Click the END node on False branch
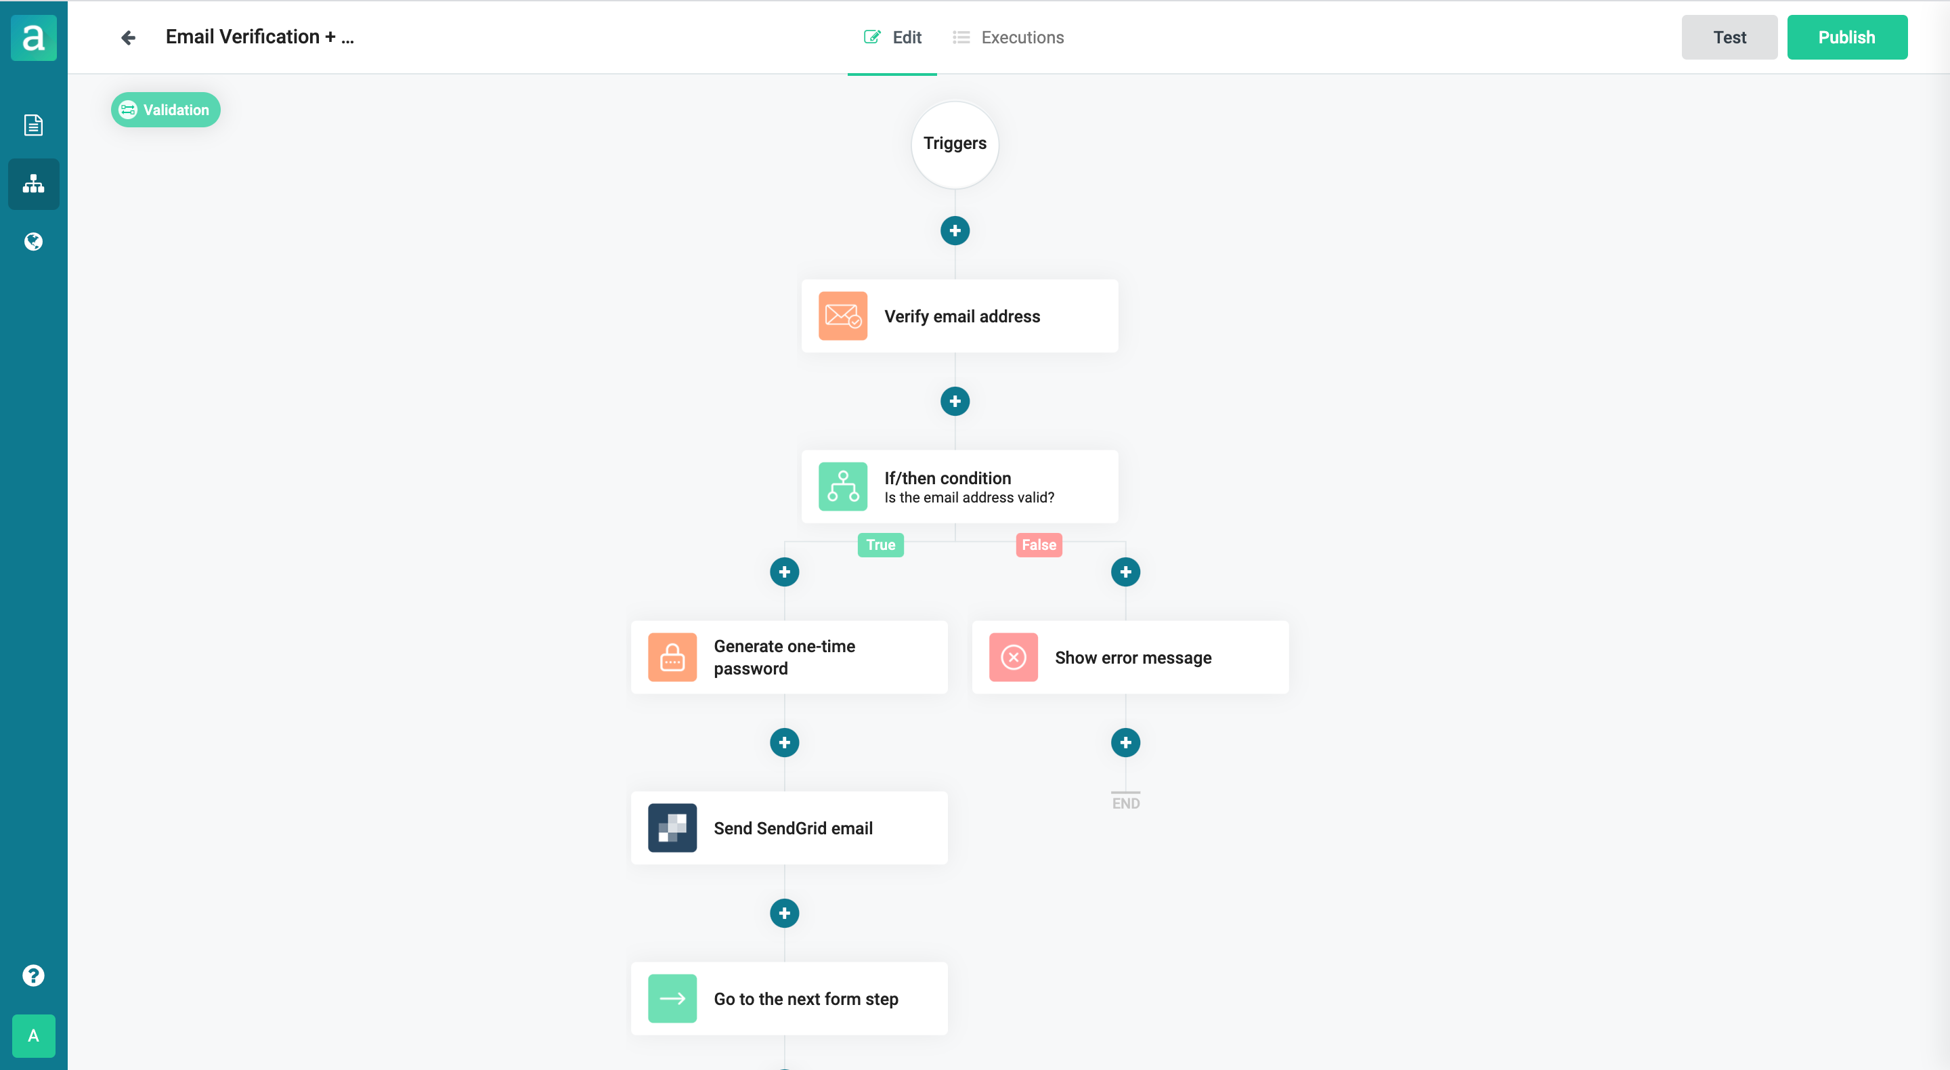 point(1126,801)
